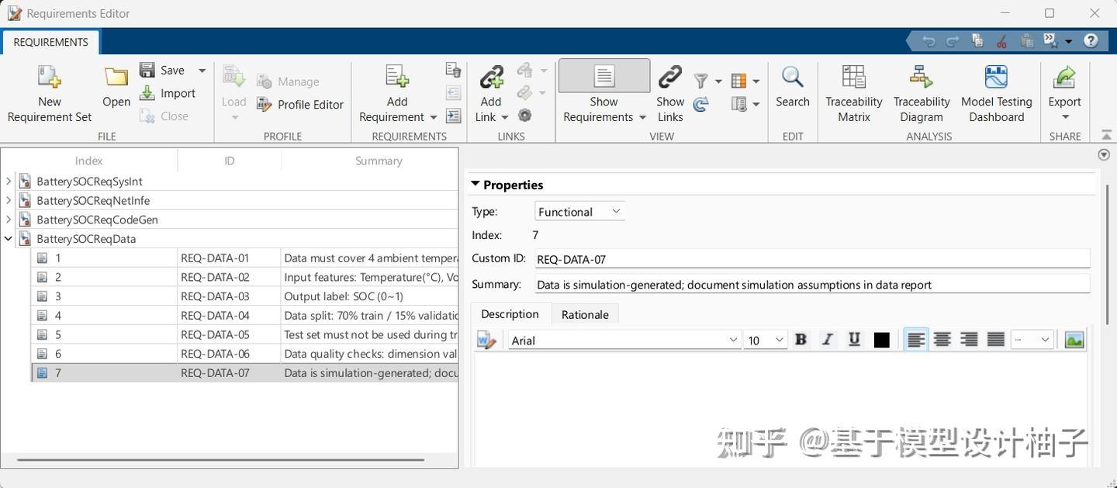Create a New Requirement Set
Viewport: 1117px width, 488px height.
(49, 94)
